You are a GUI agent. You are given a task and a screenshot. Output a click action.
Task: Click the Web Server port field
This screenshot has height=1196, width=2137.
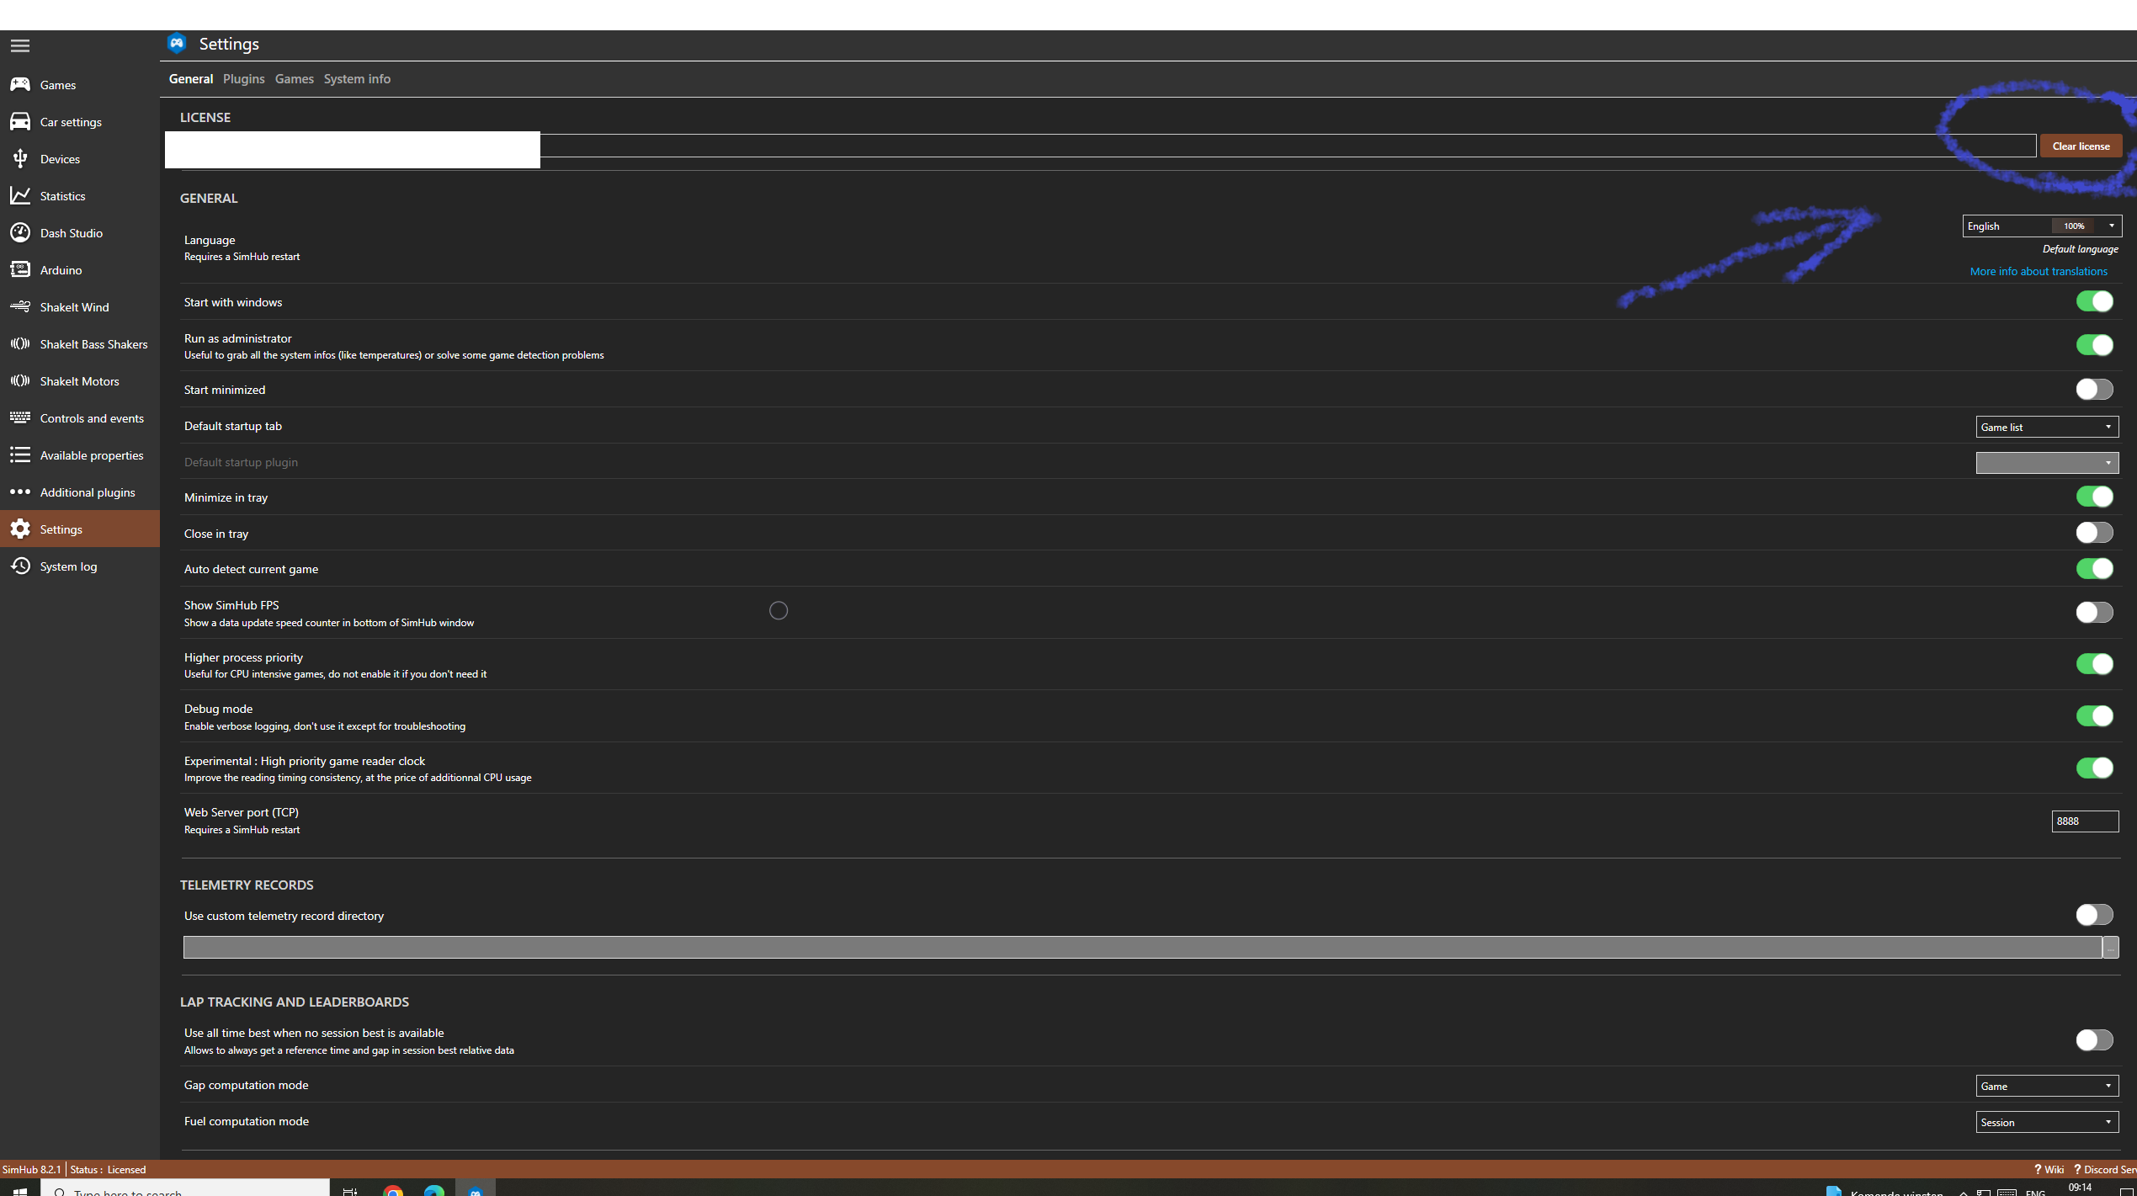2084,821
